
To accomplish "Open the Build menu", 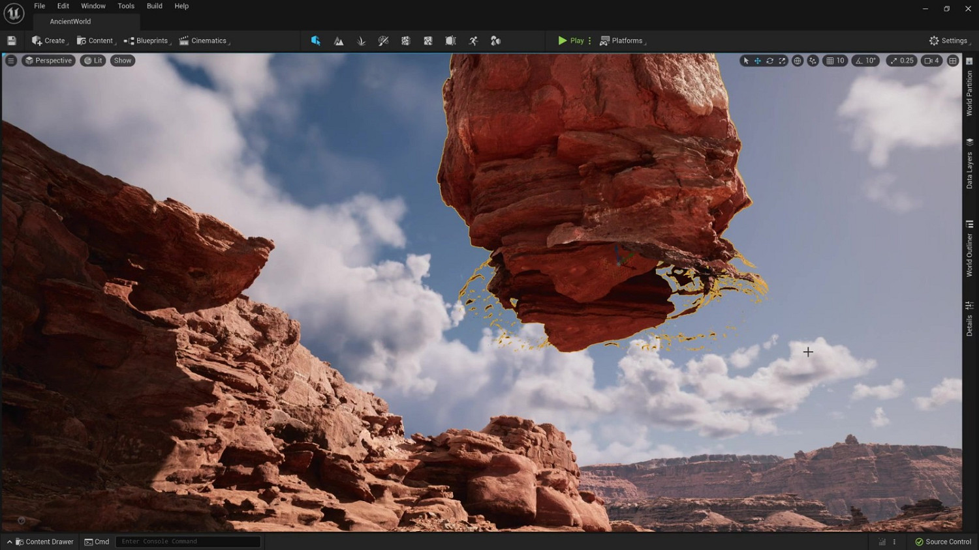I will [155, 6].
